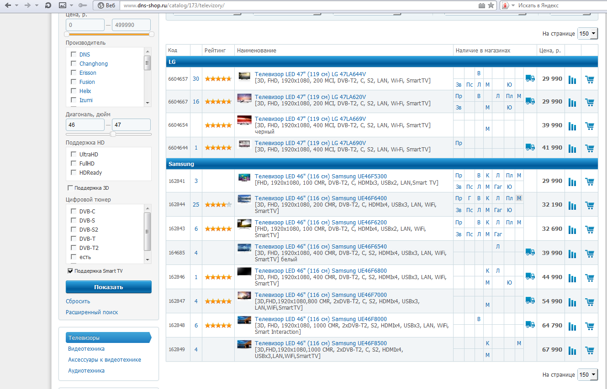Open the Расширенный поиск link
The width and height of the screenshot is (607, 389).
(x=92, y=312)
